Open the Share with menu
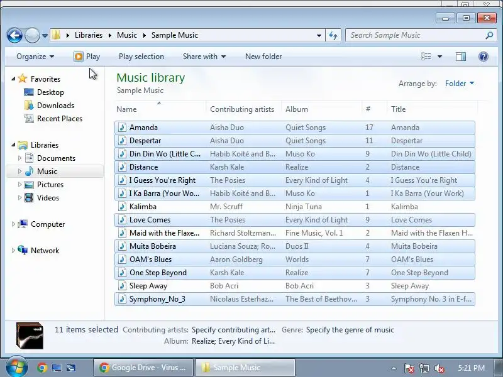 click(204, 57)
